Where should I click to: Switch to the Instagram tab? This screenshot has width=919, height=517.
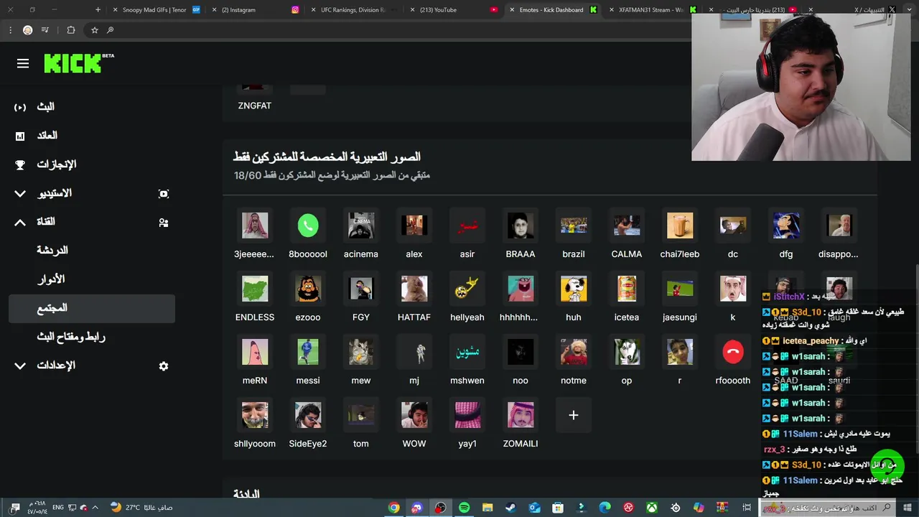(x=255, y=10)
